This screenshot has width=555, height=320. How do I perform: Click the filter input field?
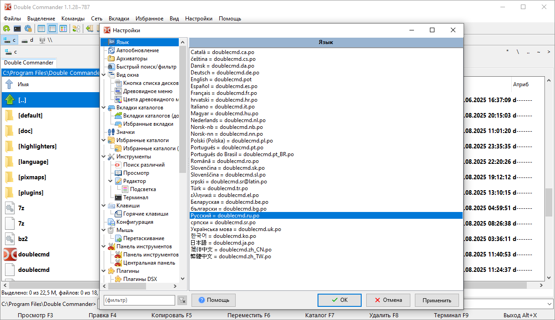pos(139,300)
